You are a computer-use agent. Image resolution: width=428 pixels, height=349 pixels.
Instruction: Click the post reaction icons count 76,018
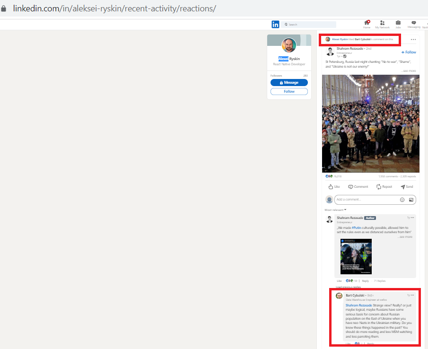(x=333, y=176)
